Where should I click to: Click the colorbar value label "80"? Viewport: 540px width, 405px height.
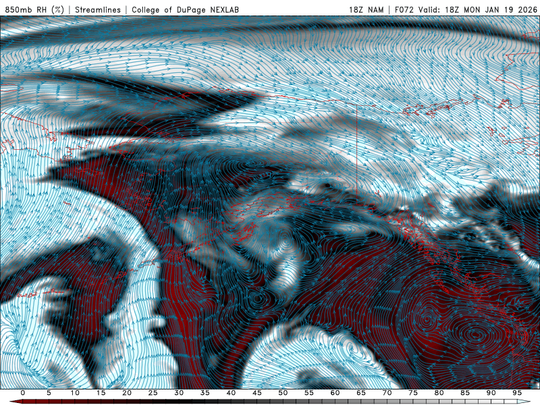coord(439,393)
